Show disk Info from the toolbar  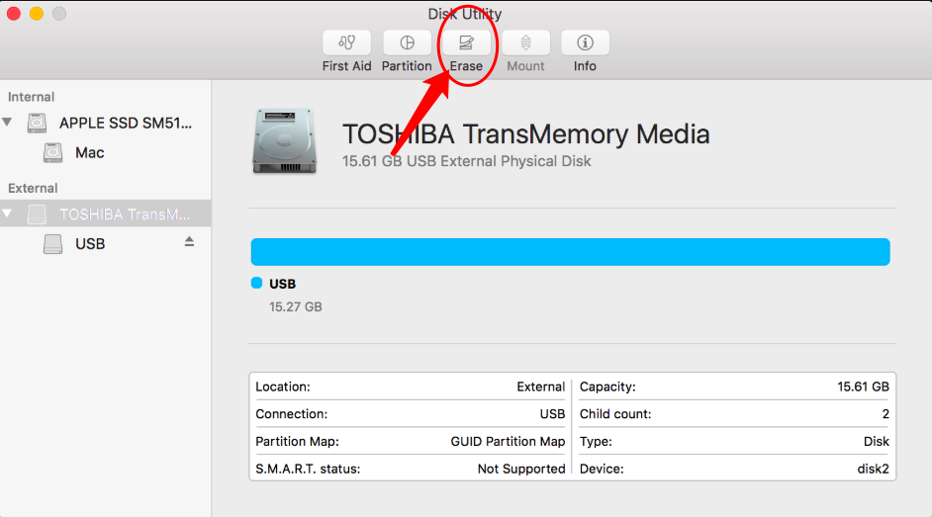point(585,43)
